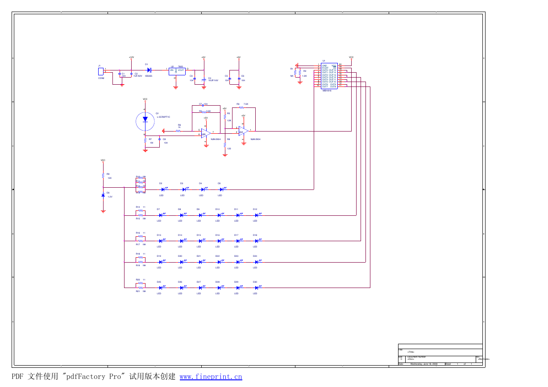
Task: Select capacitor C8 104 symbol
Action: click(159, 140)
